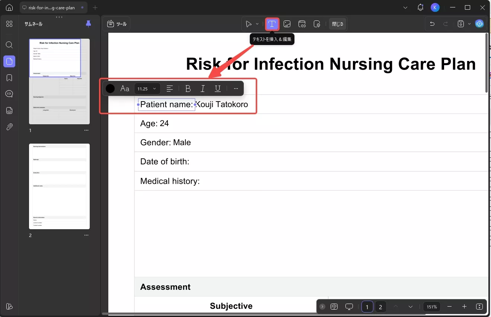Click the 閉じる button
491x317 pixels.
pos(338,24)
